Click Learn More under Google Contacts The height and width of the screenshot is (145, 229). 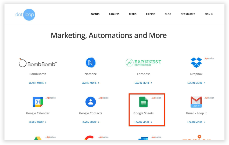click(x=91, y=122)
